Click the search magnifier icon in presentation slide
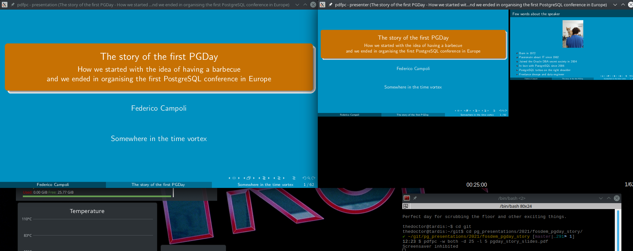633x251 pixels. click(x=309, y=178)
